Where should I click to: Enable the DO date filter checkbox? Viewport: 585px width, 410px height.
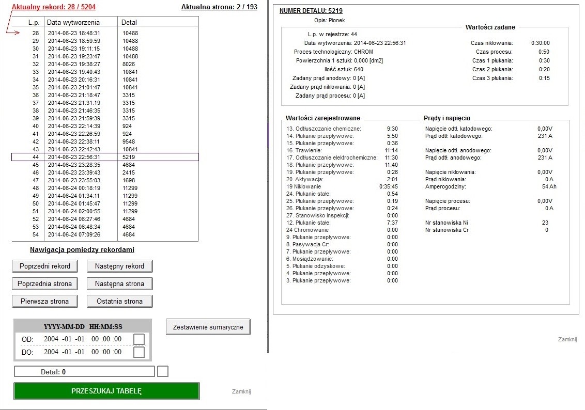point(139,352)
